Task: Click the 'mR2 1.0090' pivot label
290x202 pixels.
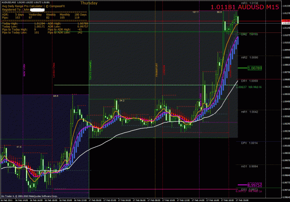Action: (250, 57)
